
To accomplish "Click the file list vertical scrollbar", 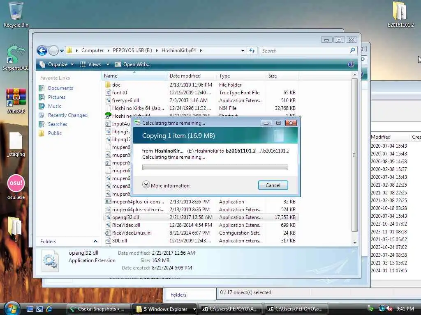I will (x=354, y=155).
